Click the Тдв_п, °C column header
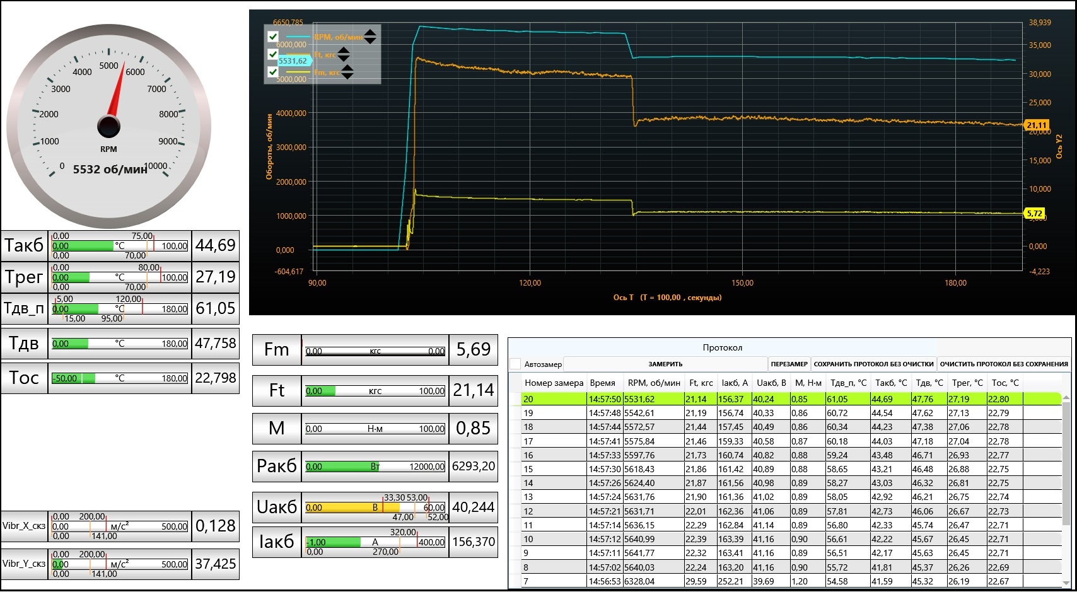Image resolution: width=1077 pixels, height=592 pixels. (x=848, y=383)
